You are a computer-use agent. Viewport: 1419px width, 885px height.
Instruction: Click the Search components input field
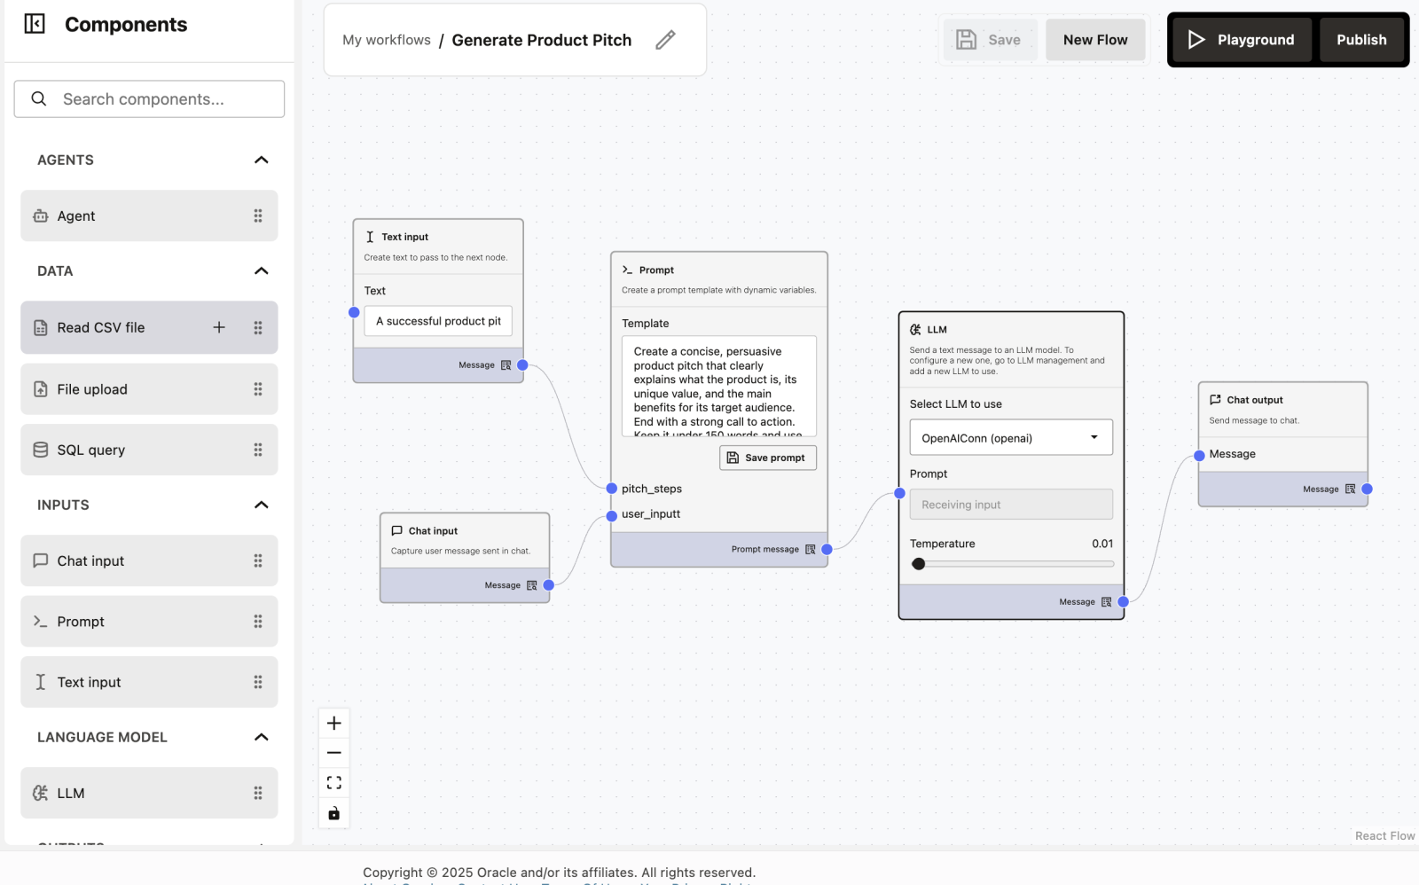point(149,98)
